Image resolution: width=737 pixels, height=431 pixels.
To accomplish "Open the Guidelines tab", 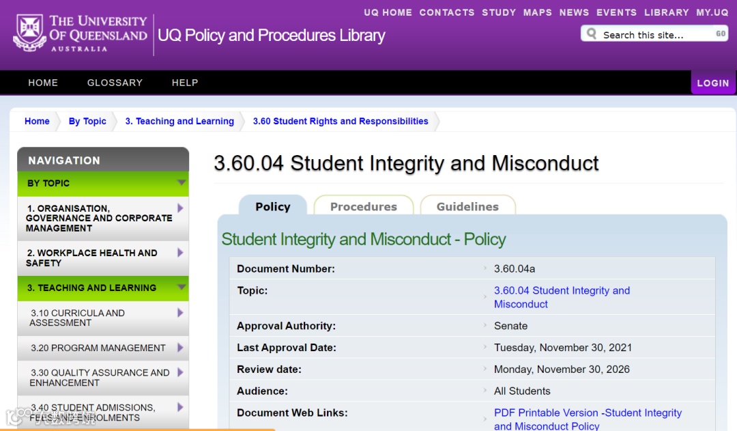I will 467,206.
